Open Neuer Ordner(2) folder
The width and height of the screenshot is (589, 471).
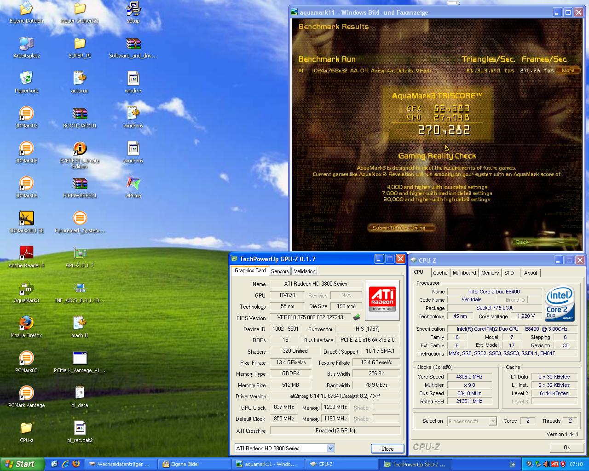pos(80,8)
